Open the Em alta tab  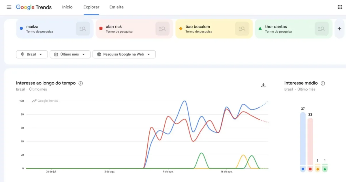116,7
